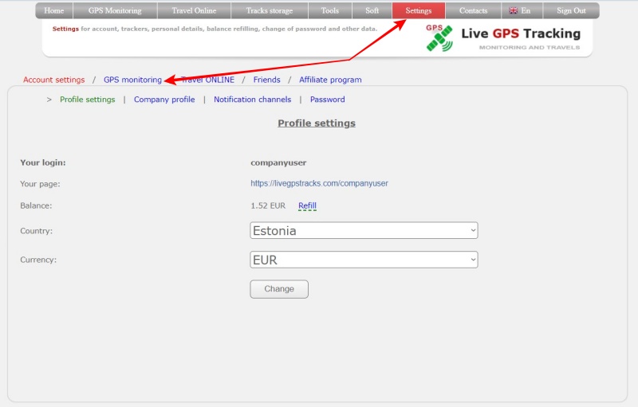Click the Refill balance link
The image size is (638, 407).
point(307,206)
